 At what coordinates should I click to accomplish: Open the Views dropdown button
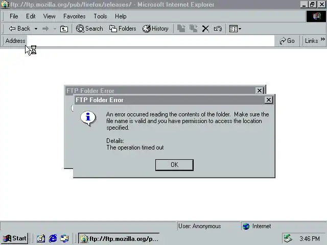(235, 29)
